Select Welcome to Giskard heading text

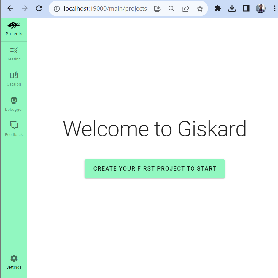click(155, 129)
